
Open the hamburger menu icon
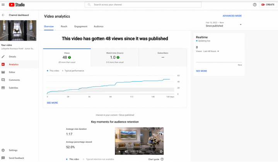coord(3,5)
